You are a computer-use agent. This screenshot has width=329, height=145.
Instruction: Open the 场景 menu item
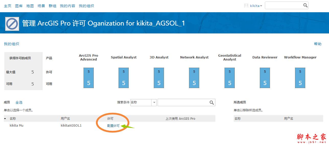coord(41,6)
